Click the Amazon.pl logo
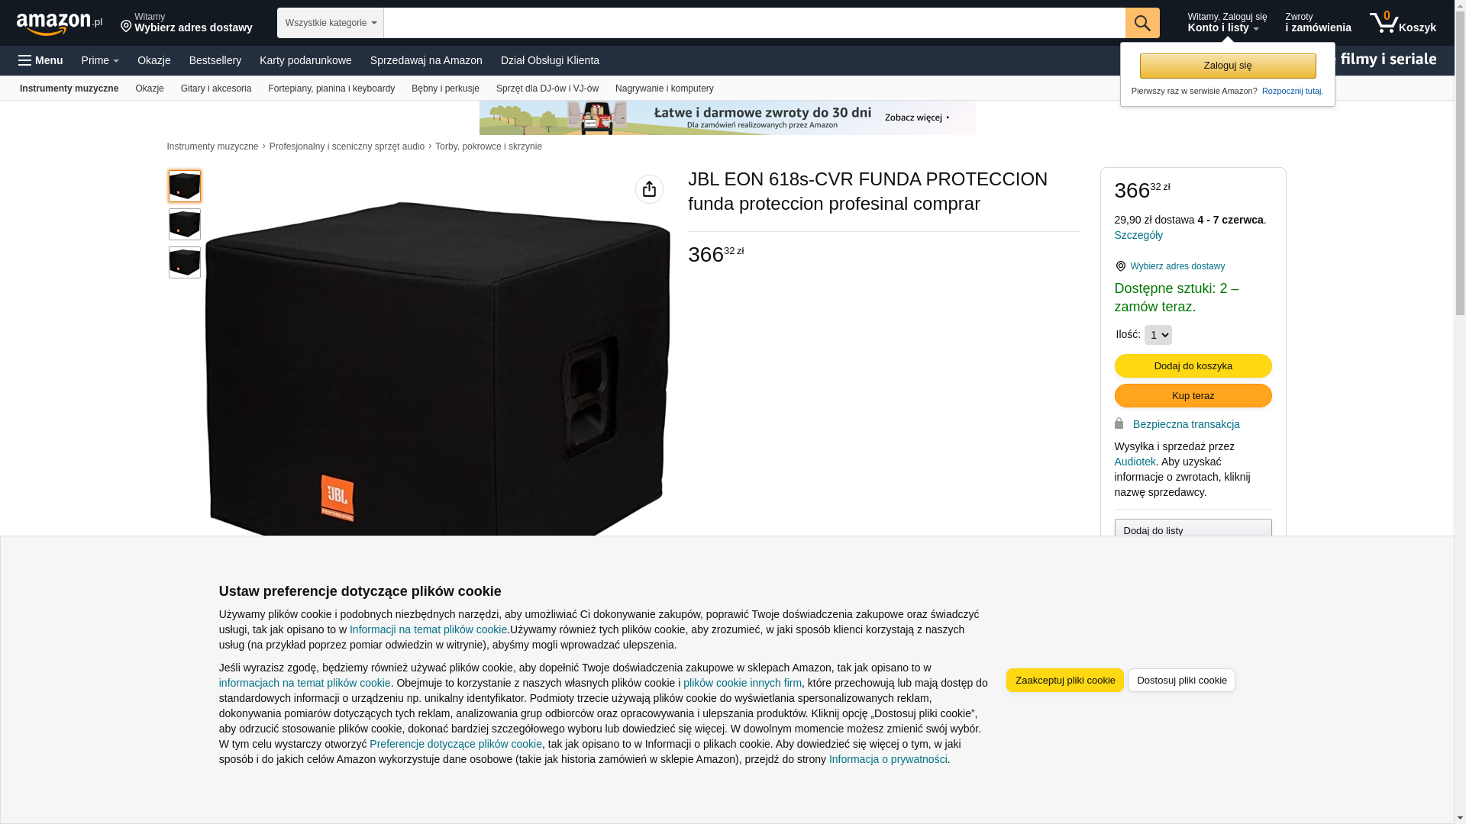 [60, 23]
